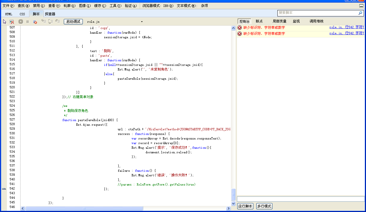Switch to the 断点 breakpoints tab
This screenshot has height=212, width=366.
pyautogui.click(x=259, y=21)
